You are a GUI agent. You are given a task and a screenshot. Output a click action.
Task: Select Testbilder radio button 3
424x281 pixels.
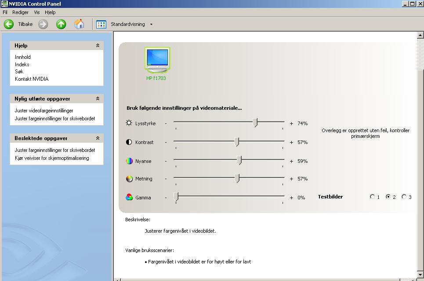(x=404, y=197)
